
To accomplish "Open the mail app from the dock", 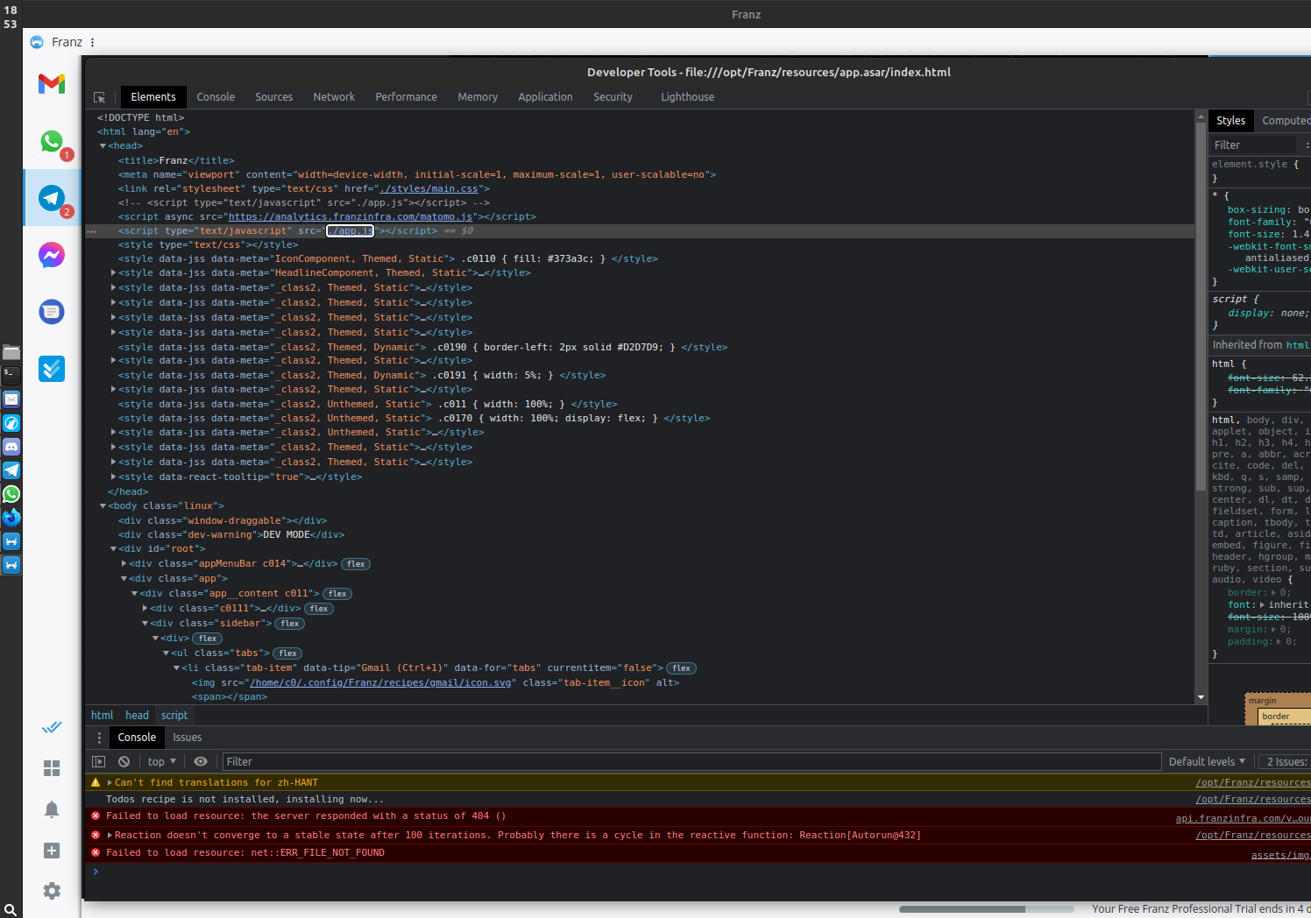I will (x=11, y=399).
